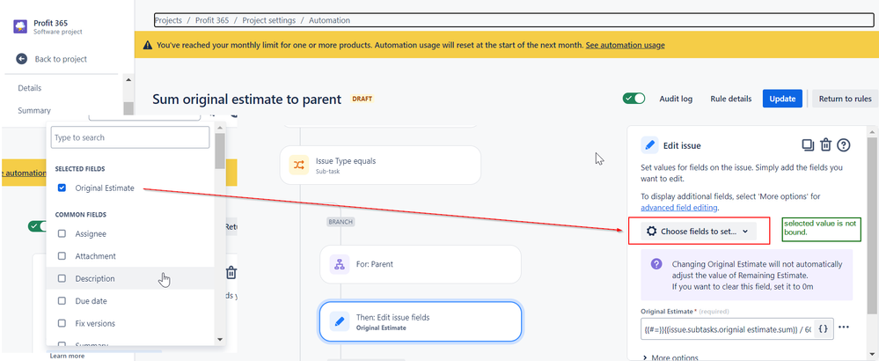Click the Back to project arrow icon

[21, 59]
